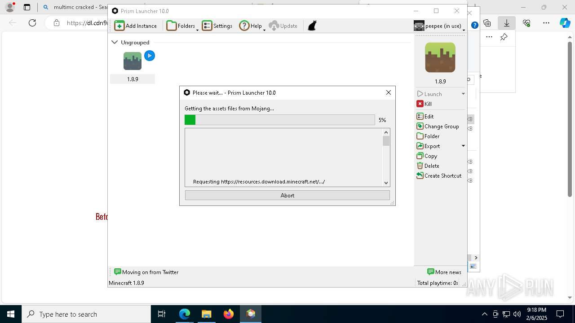Open Edge tab actions menu

pos(27,7)
